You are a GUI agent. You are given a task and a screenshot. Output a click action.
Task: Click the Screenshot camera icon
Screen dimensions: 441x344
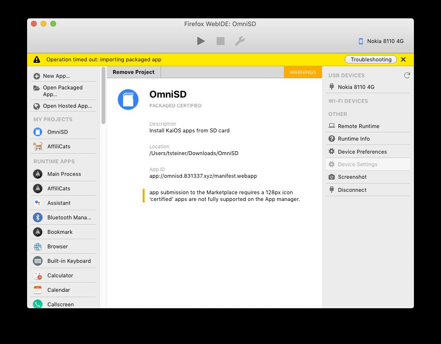(332, 177)
